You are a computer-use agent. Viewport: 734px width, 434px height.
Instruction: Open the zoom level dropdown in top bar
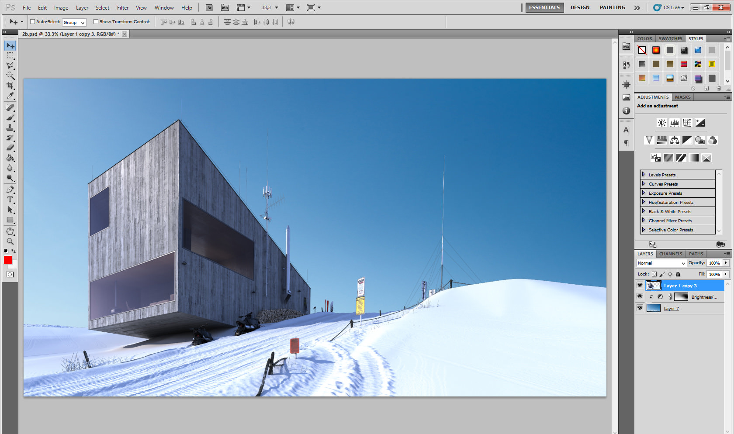(277, 7)
